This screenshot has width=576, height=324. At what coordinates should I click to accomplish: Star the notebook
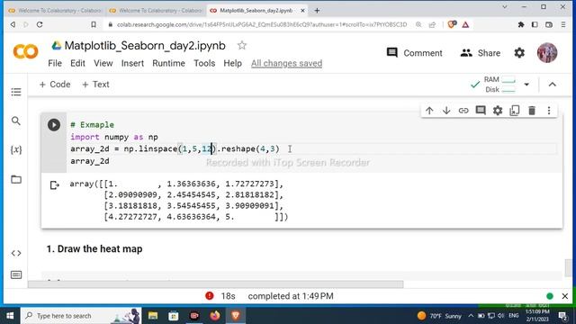pos(242,46)
